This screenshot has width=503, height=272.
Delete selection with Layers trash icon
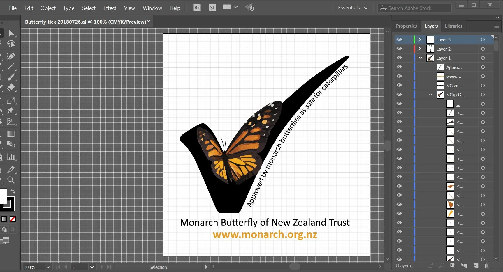[x=487, y=265]
